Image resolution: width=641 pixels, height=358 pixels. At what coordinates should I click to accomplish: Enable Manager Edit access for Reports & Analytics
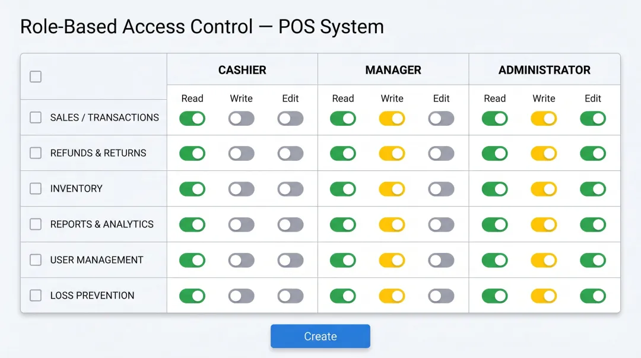[441, 224]
